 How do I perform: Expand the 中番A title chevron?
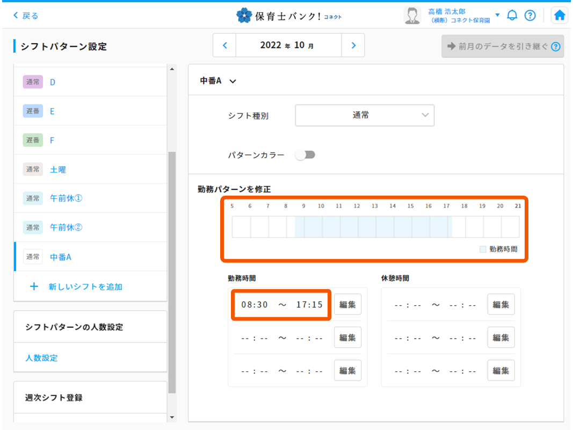(x=233, y=81)
